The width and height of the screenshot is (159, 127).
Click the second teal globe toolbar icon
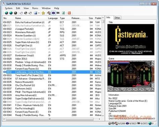[x=11, y=13]
